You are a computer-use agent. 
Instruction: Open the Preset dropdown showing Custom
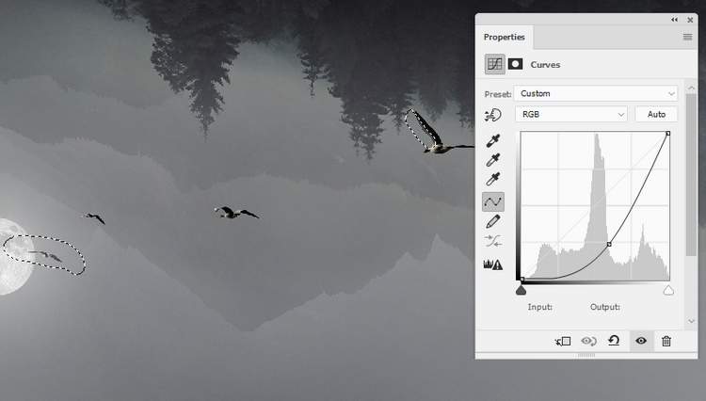594,93
